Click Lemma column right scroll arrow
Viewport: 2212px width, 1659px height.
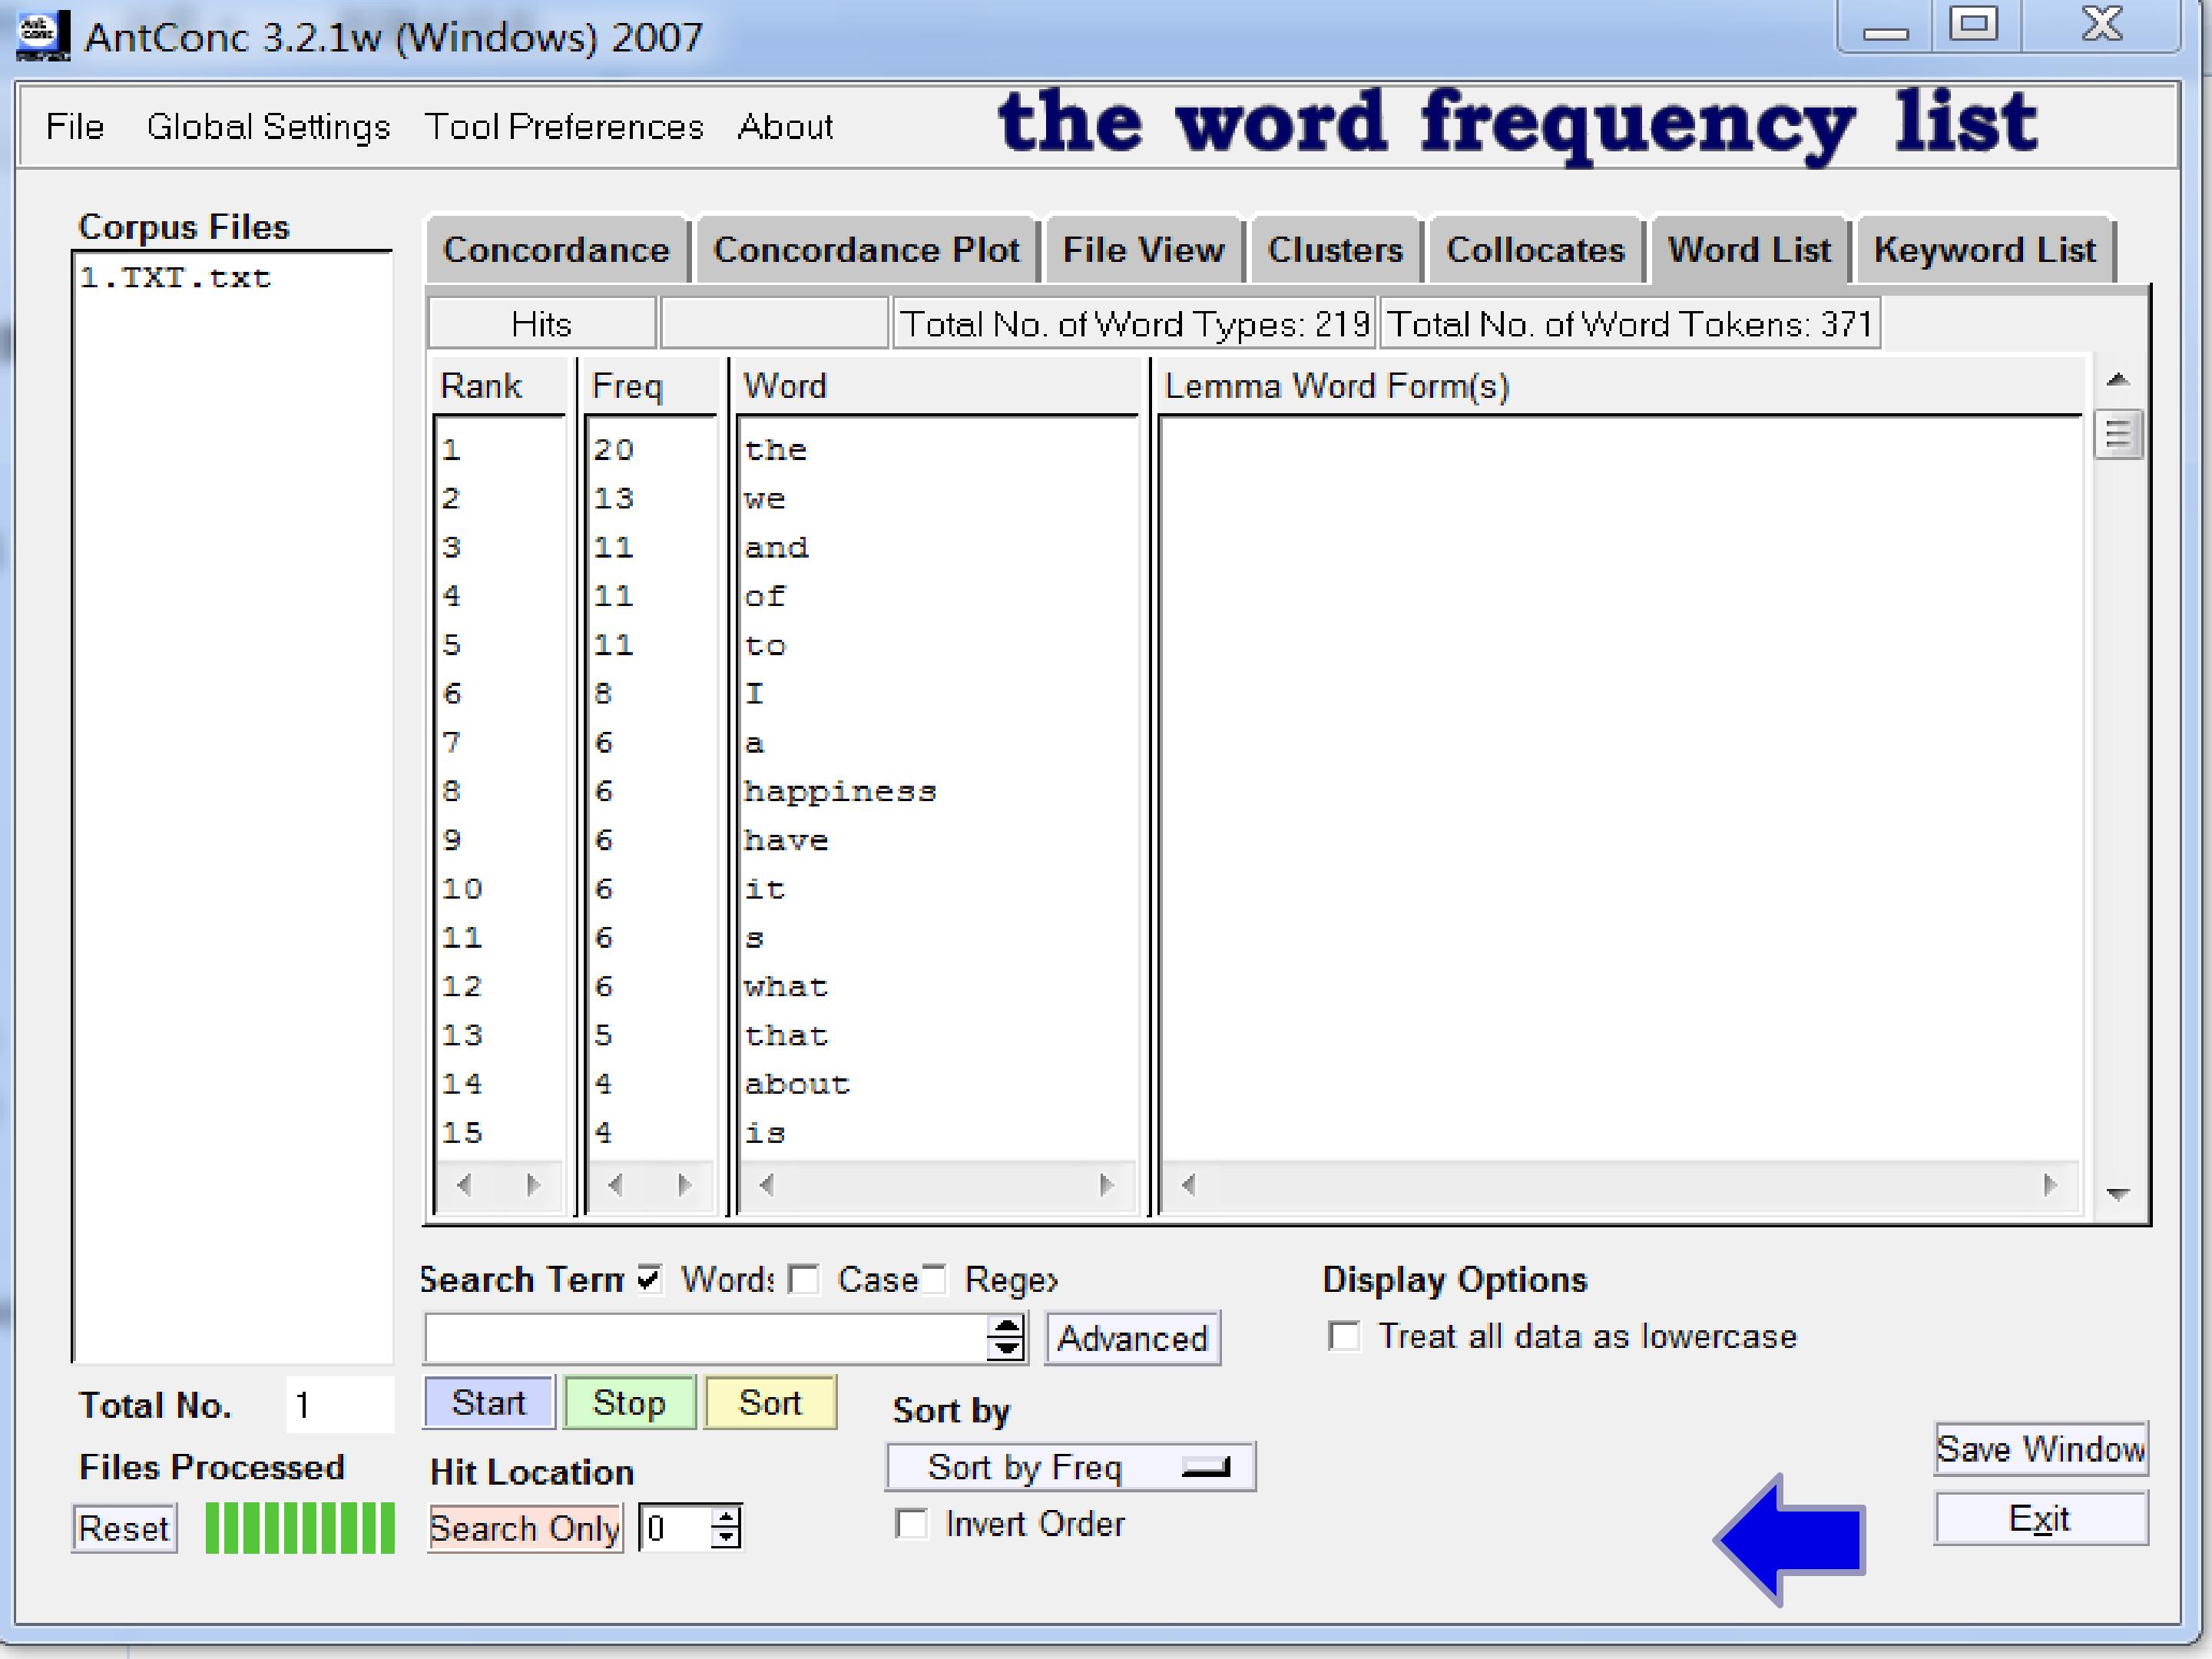pyautogui.click(x=2050, y=1185)
